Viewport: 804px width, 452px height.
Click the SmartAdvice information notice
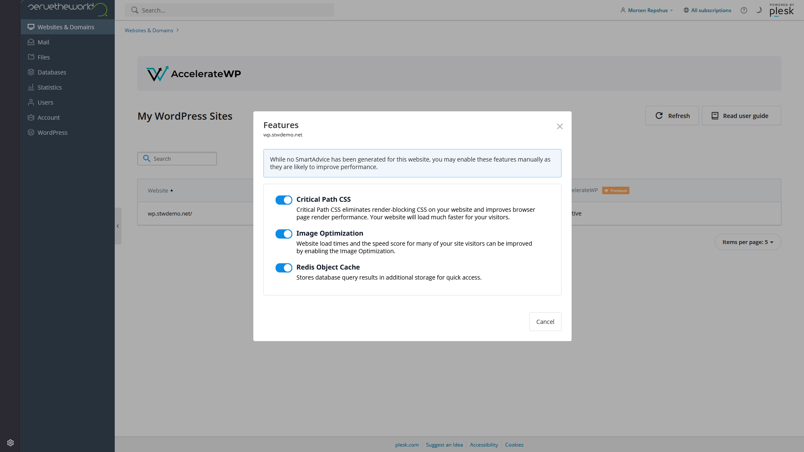(412, 163)
